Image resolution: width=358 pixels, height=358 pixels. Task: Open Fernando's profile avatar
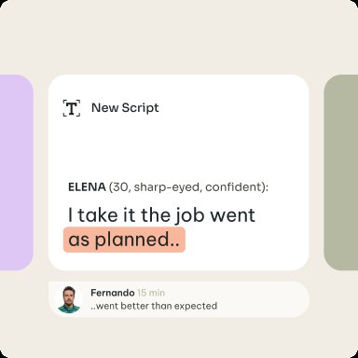(69, 299)
